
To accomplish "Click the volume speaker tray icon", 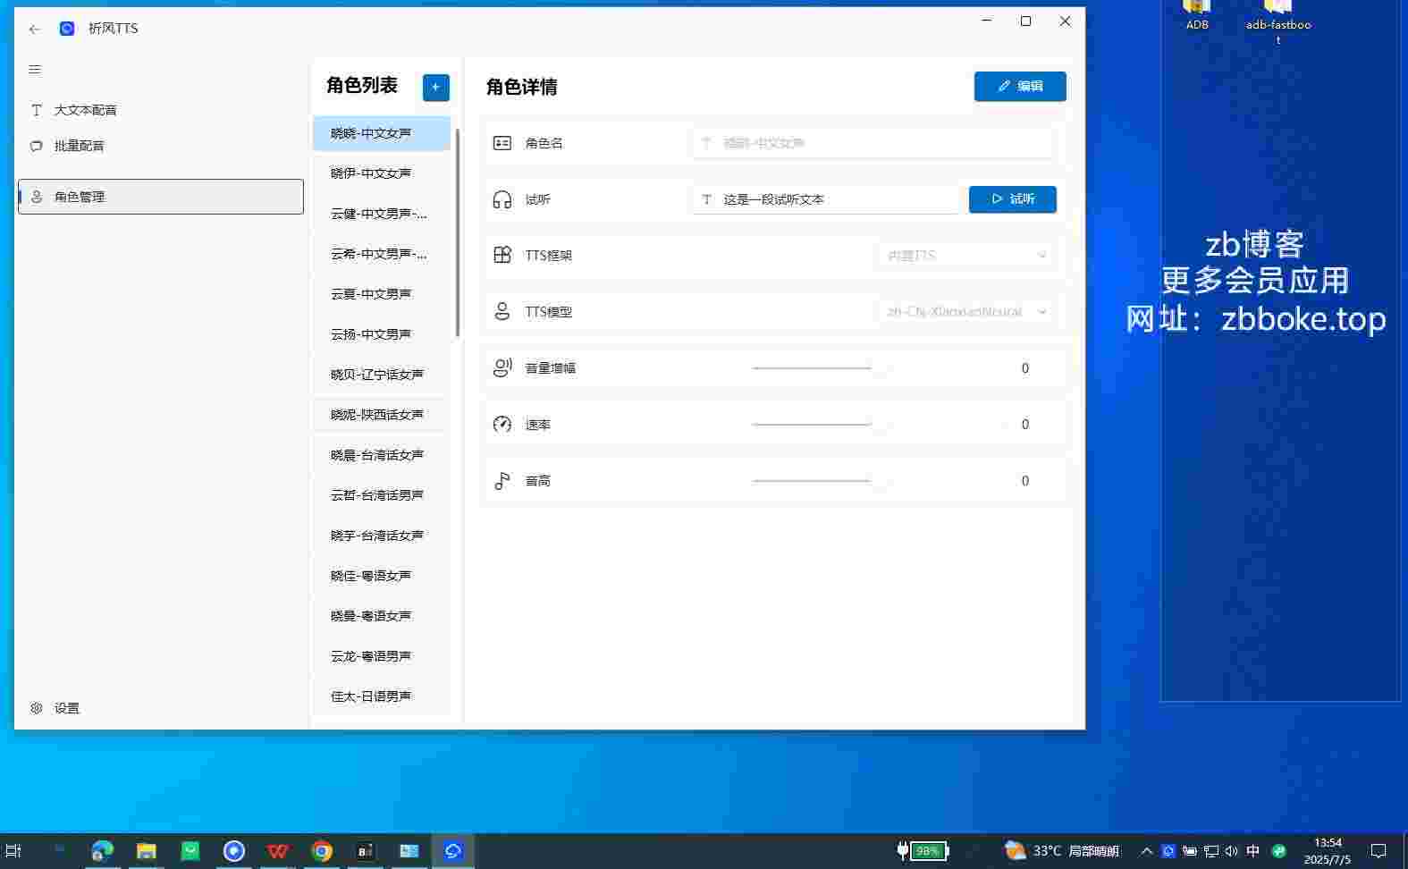I will 1232,850.
